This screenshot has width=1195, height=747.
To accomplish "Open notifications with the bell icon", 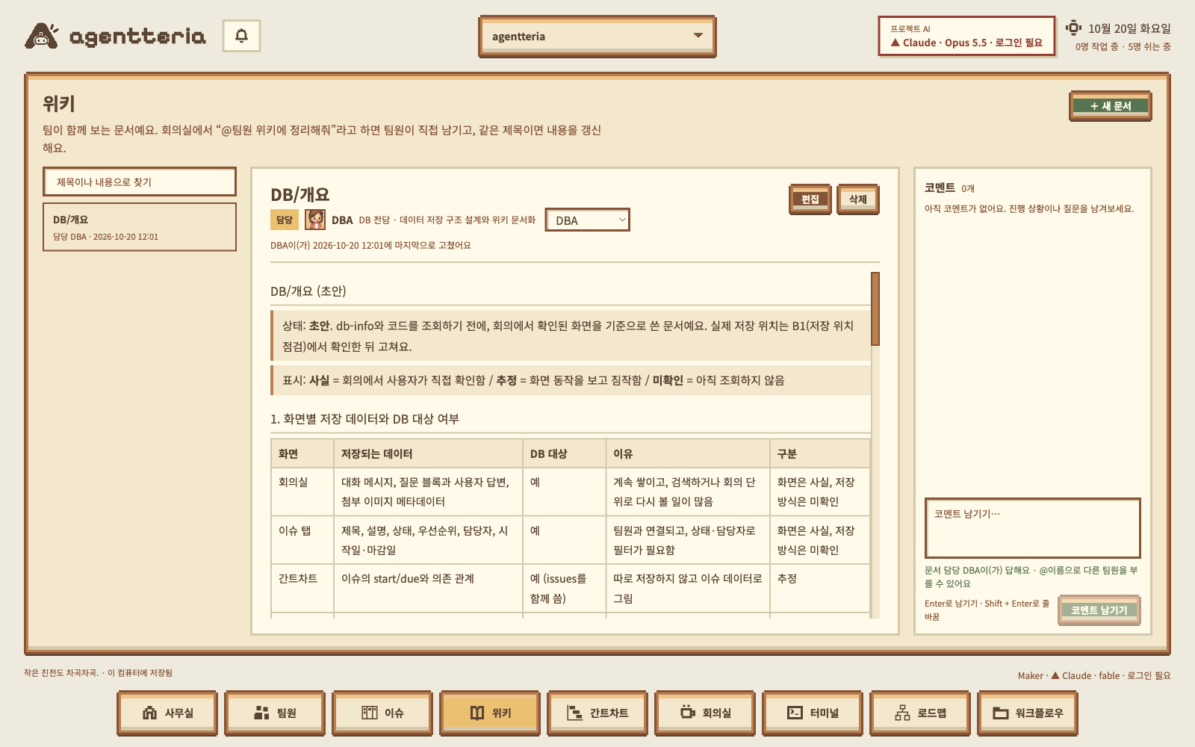I will click(241, 36).
